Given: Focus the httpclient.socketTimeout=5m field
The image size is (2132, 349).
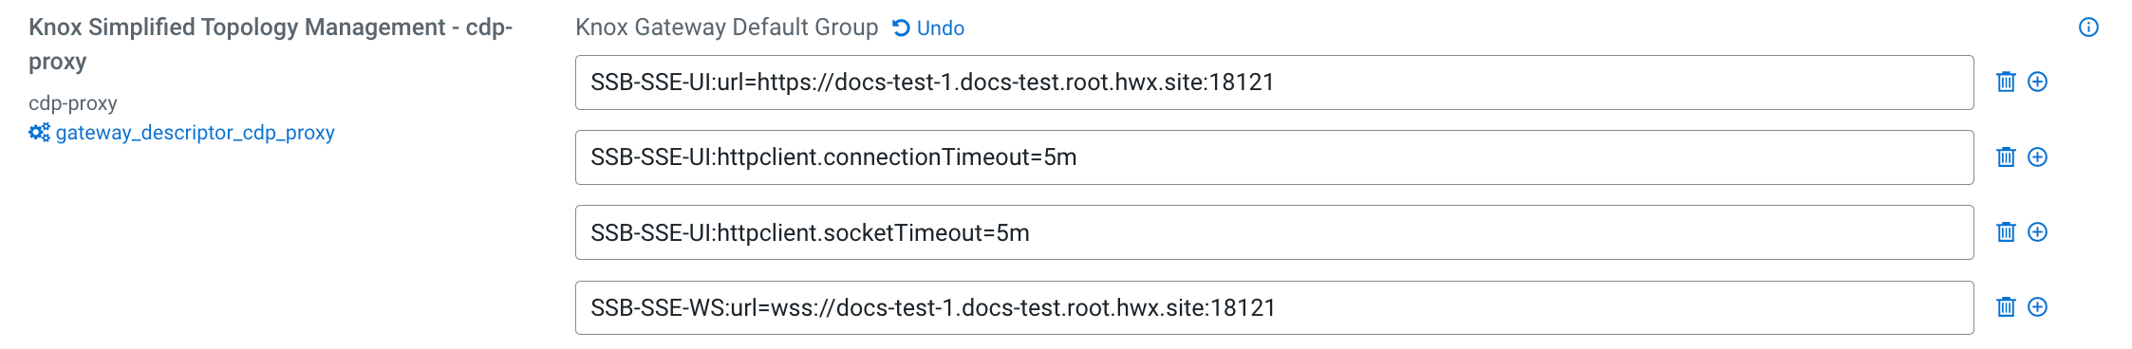Looking at the screenshot, I should pyautogui.click(x=1274, y=232).
